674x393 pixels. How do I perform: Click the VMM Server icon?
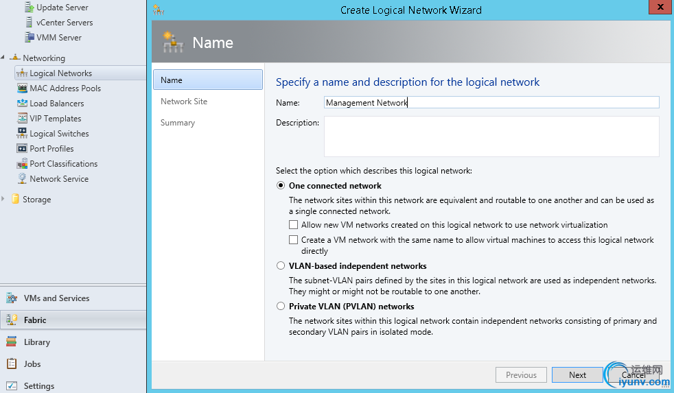[x=30, y=37]
